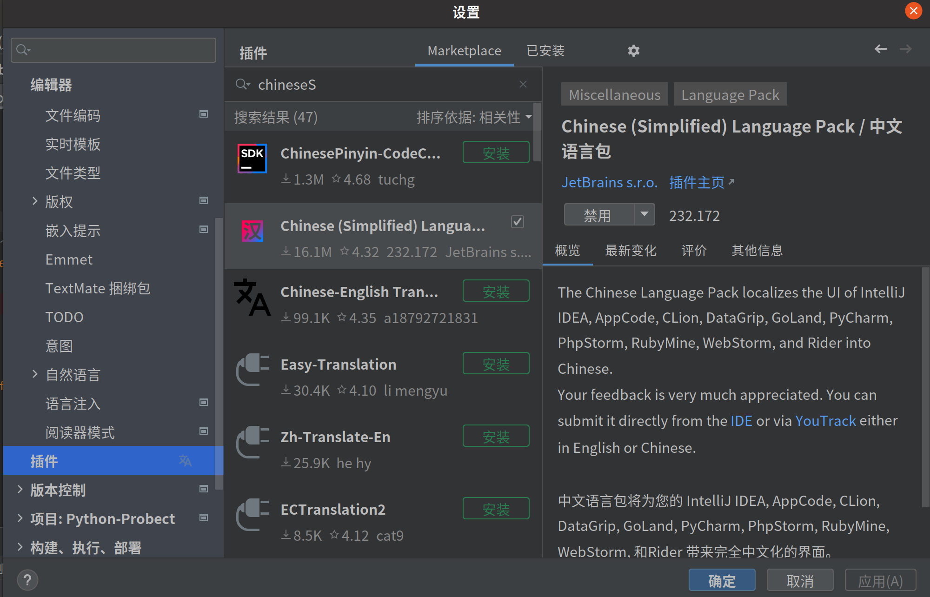The height and width of the screenshot is (597, 930).
Task: Expand the 版权 tree item
Action: pos(35,201)
